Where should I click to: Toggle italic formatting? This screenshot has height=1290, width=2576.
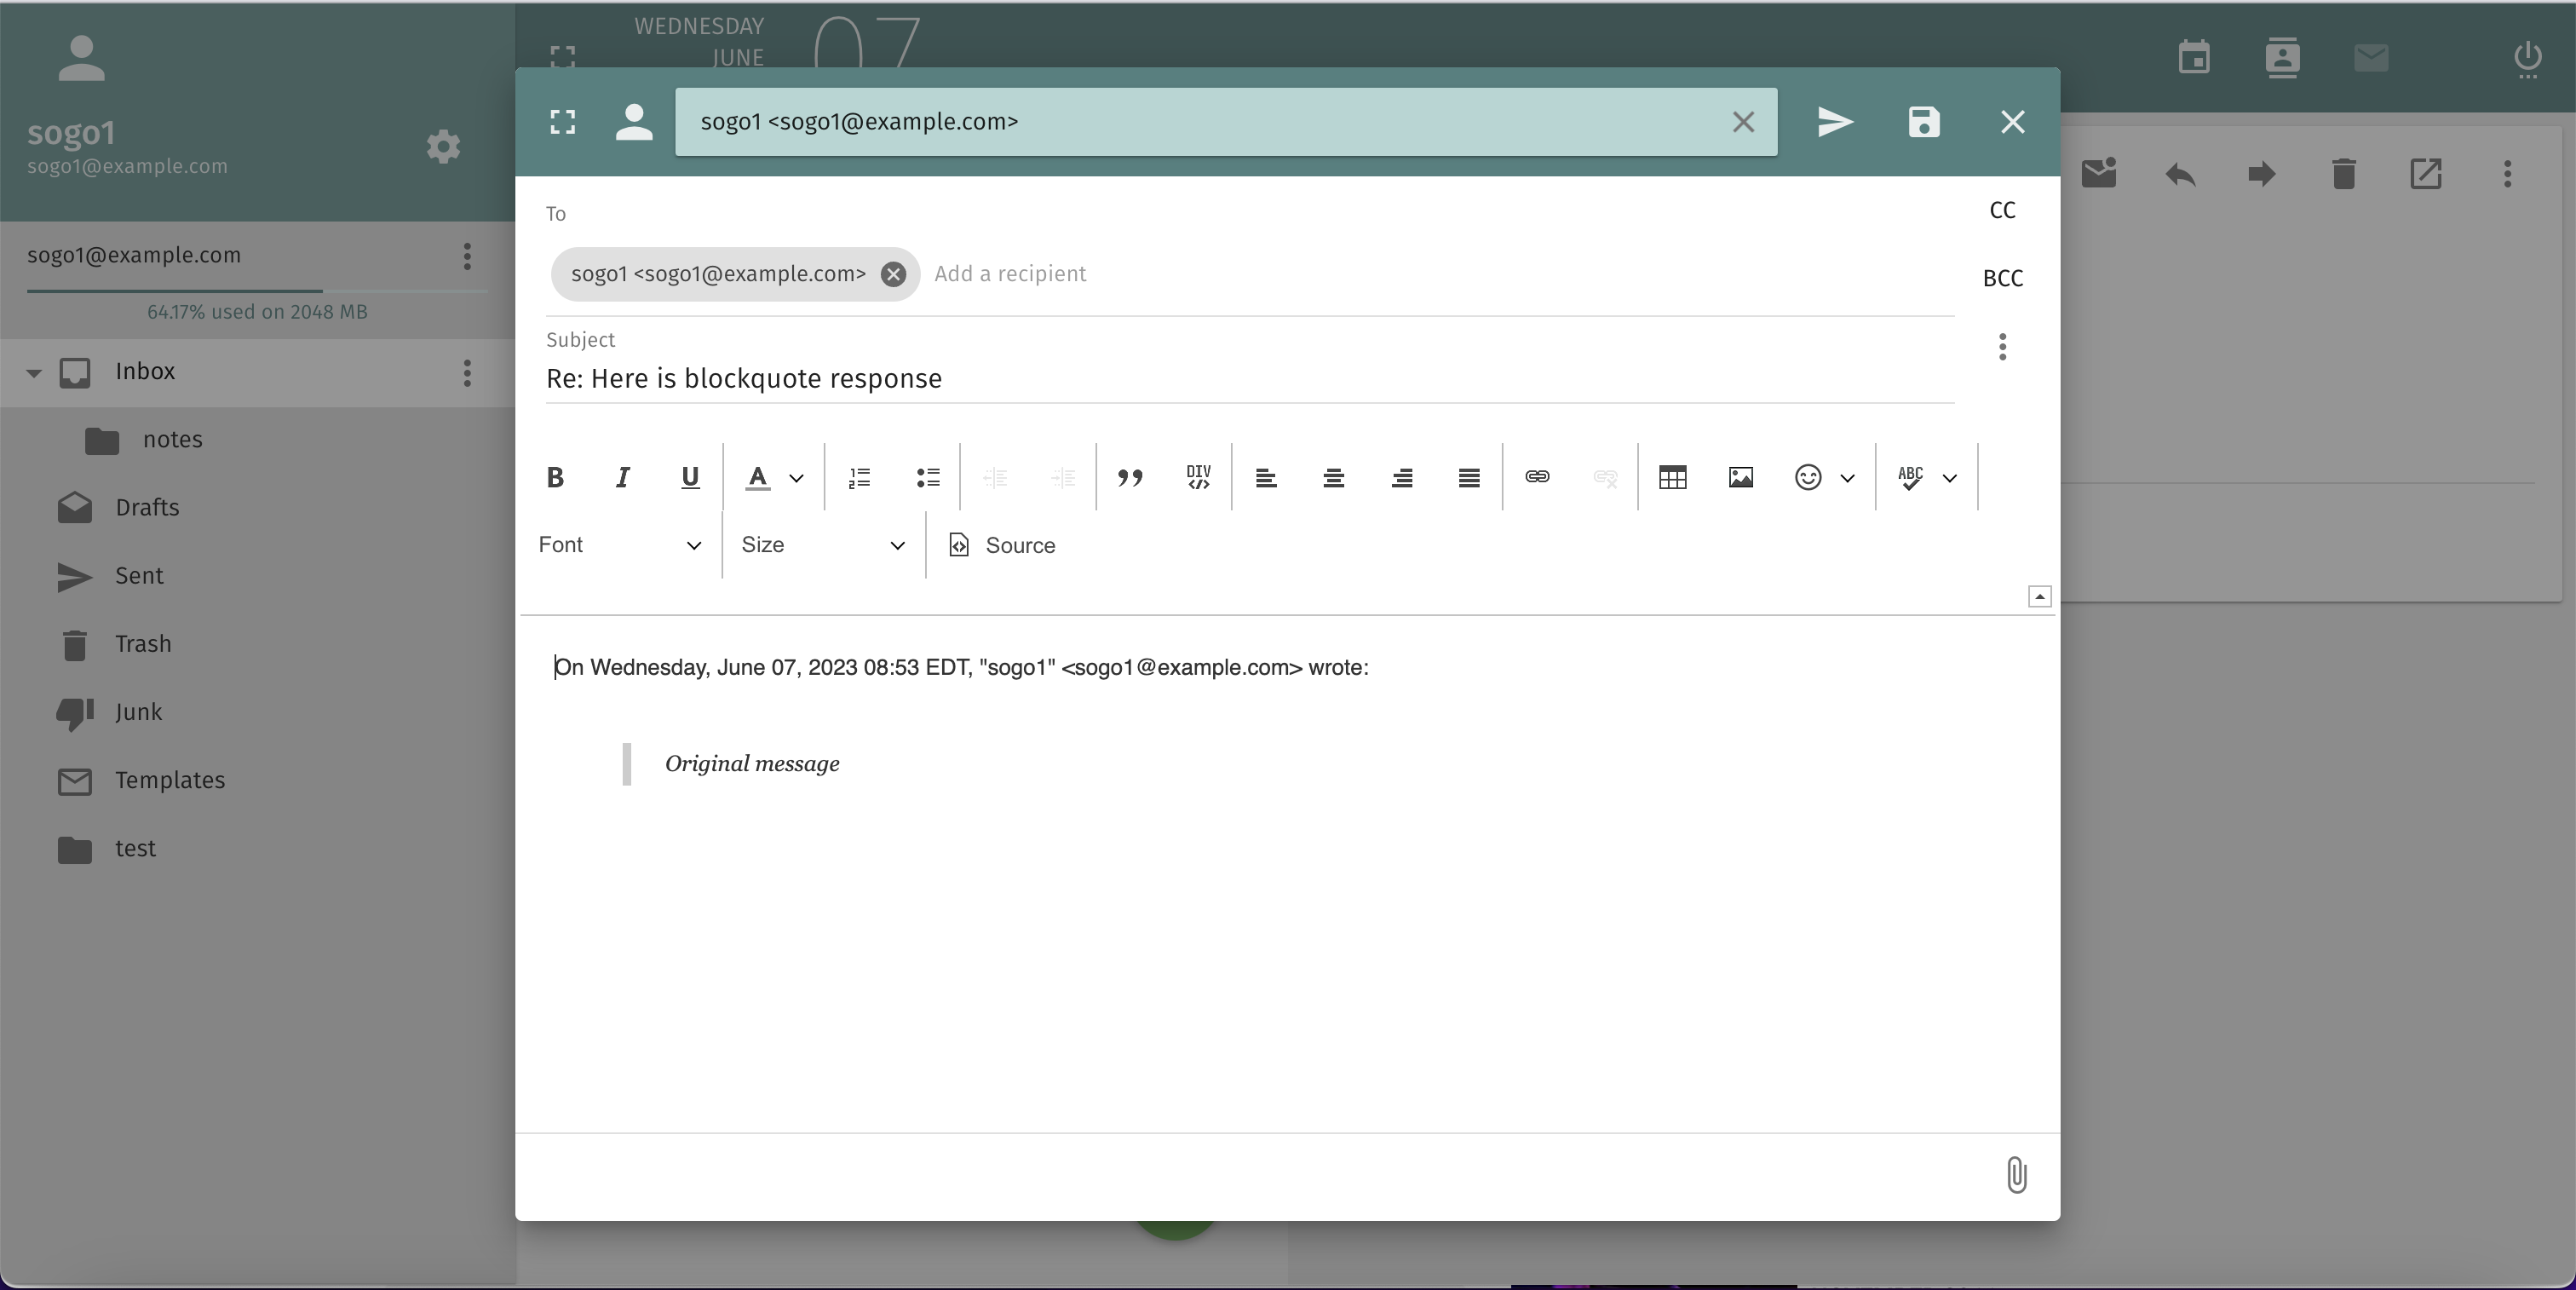pyautogui.click(x=622, y=477)
